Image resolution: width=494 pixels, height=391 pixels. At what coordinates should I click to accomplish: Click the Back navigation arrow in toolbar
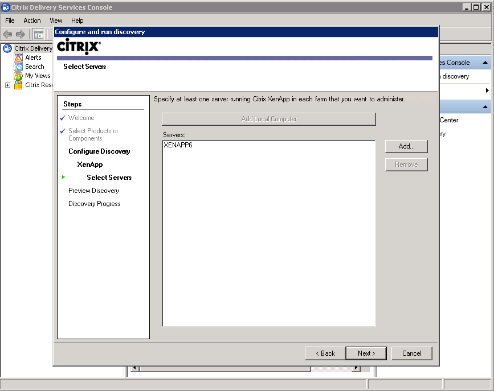[7, 34]
